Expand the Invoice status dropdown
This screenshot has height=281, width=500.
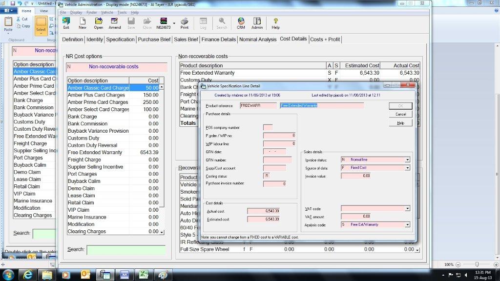coord(407,160)
